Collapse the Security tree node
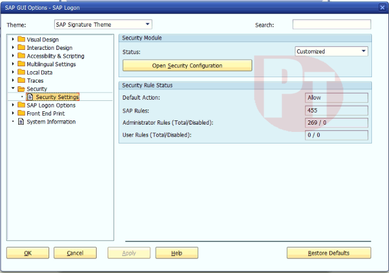The image size is (389, 273). pyautogui.click(x=13, y=88)
